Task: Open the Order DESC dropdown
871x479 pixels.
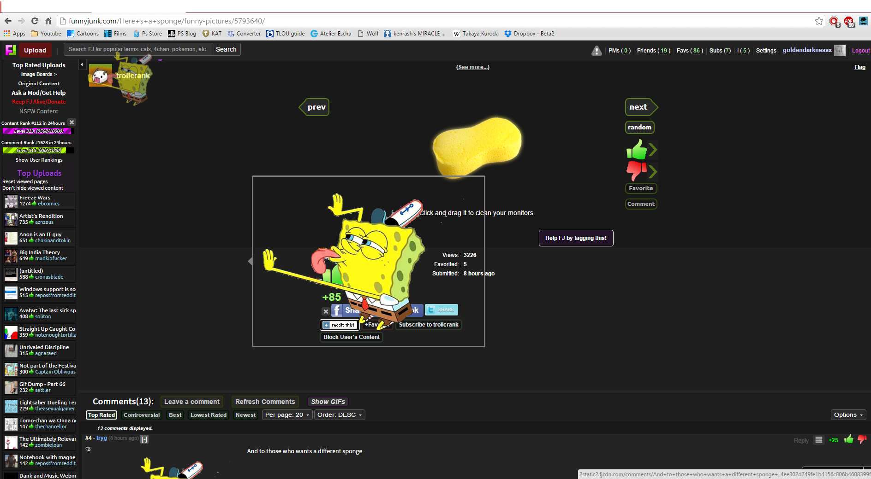Action: 340,415
